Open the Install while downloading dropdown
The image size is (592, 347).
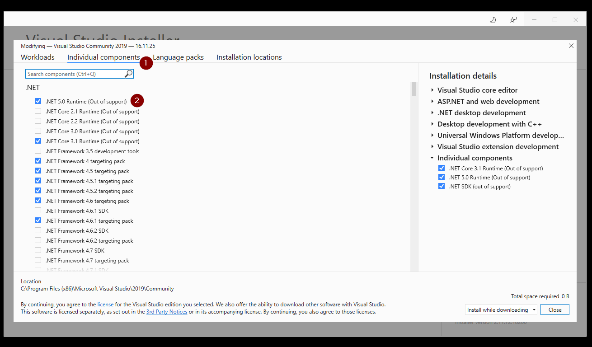point(501,309)
